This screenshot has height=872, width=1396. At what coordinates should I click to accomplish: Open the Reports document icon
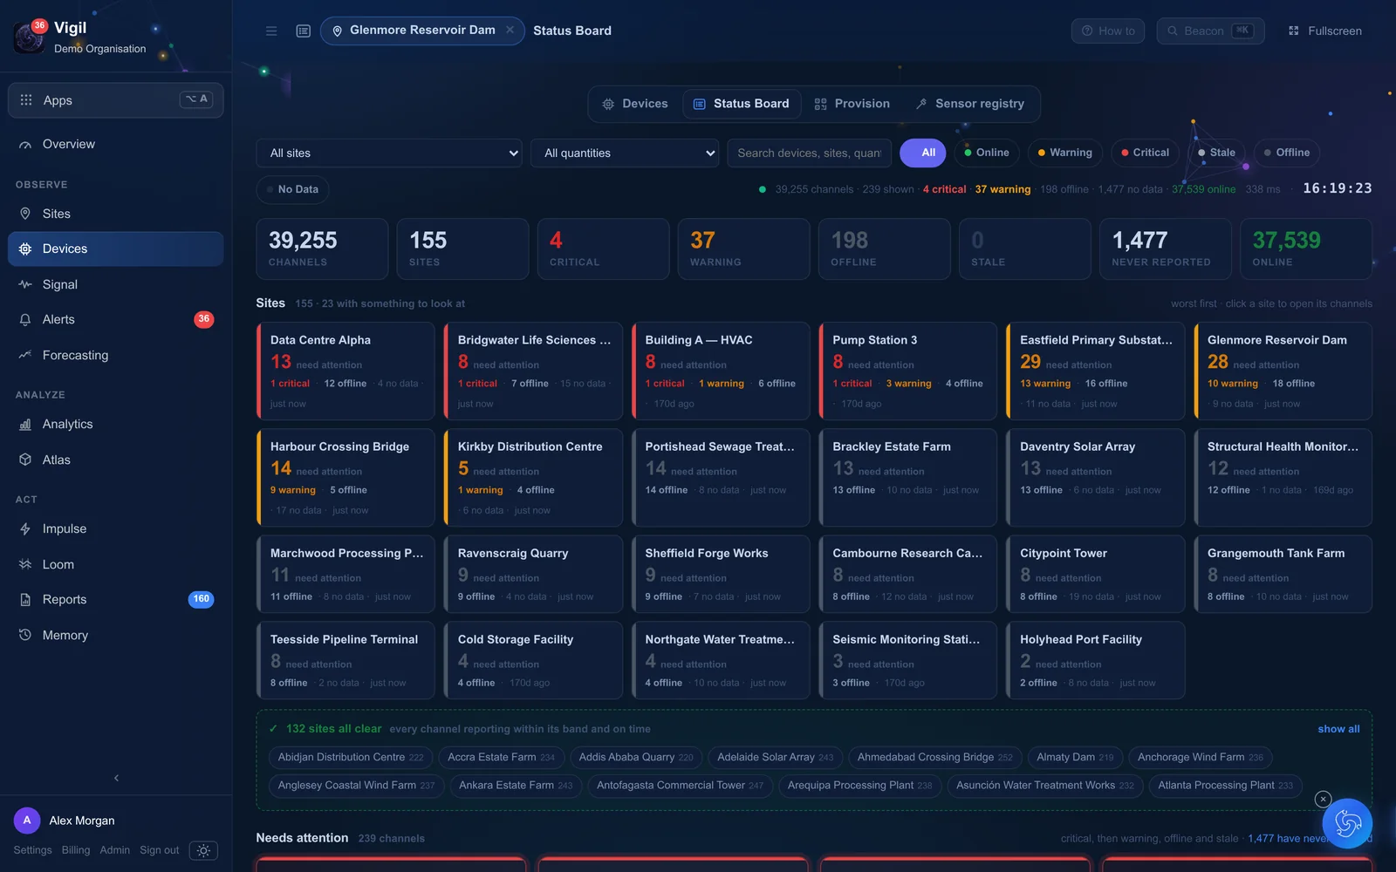click(x=25, y=600)
